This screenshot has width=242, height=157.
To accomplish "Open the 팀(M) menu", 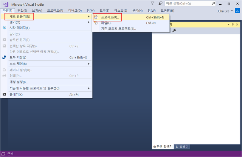I will coord(91,11).
